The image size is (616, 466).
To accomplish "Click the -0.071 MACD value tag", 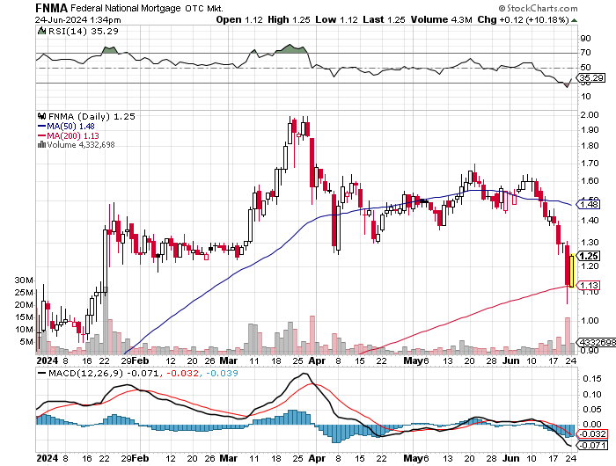I will click(x=592, y=445).
